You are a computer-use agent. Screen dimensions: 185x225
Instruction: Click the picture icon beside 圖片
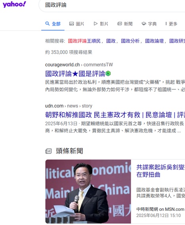coord(72,24)
